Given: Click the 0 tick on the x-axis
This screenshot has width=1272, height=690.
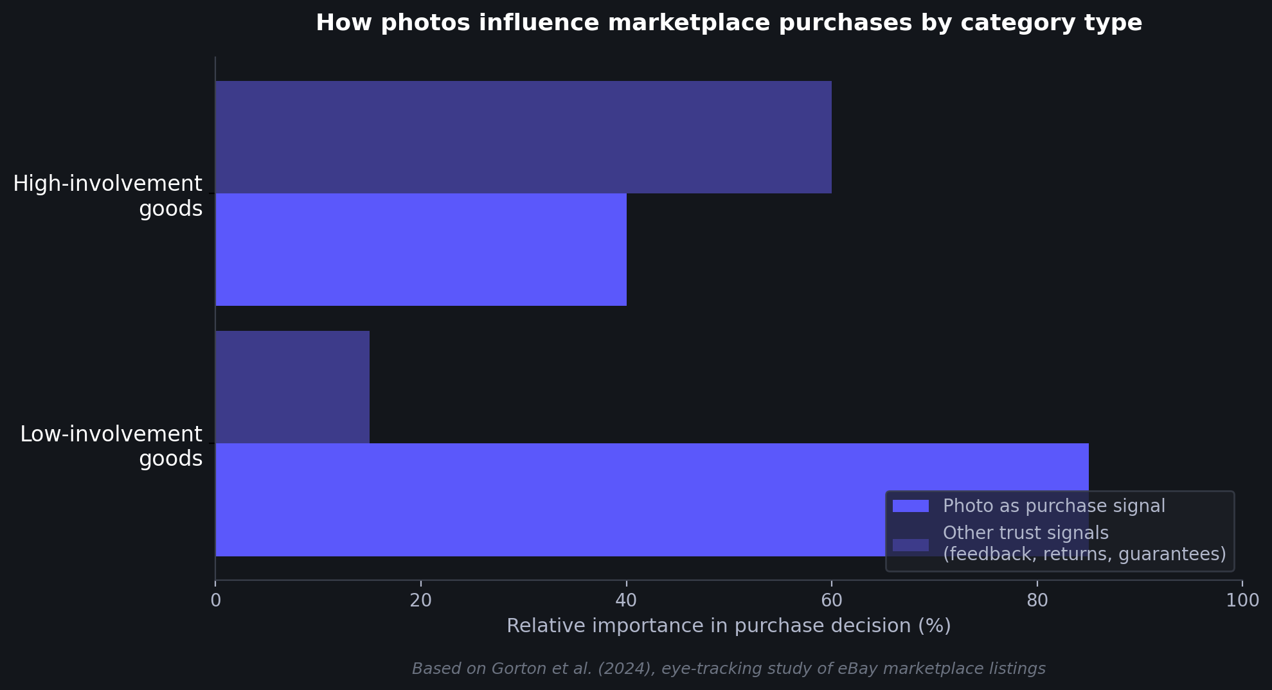Looking at the screenshot, I should click(215, 601).
